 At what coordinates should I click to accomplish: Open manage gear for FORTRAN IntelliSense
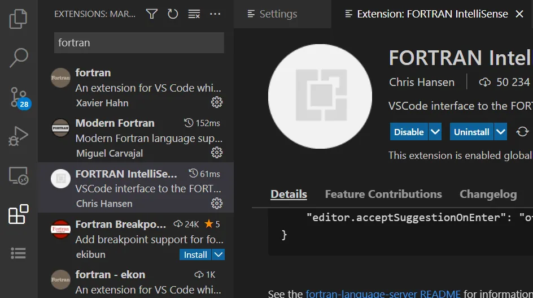pyautogui.click(x=217, y=203)
